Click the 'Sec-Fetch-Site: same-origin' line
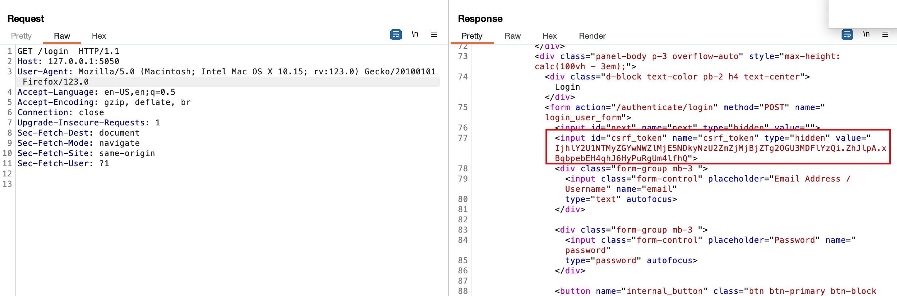The width and height of the screenshot is (897, 296). (x=86, y=153)
